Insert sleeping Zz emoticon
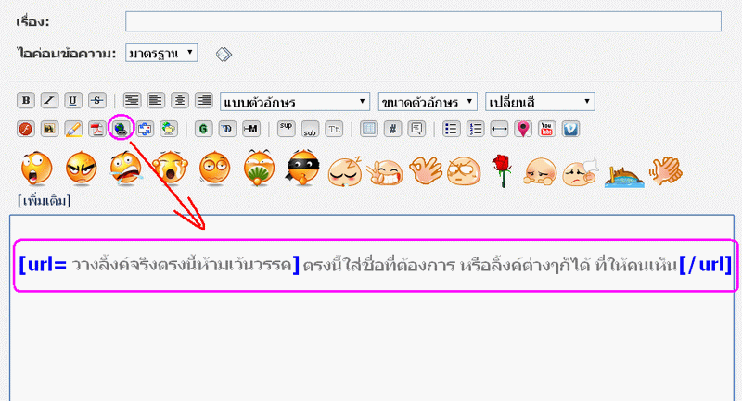The width and height of the screenshot is (742, 401). pyautogui.click(x=345, y=170)
